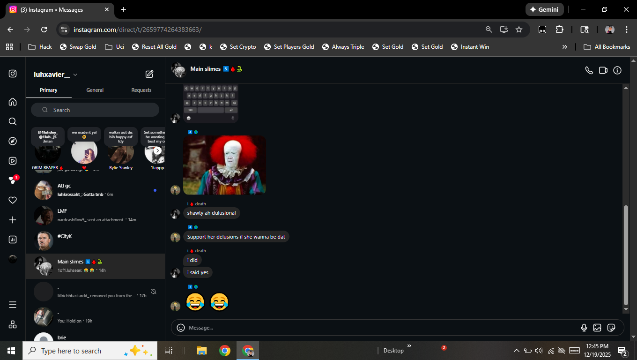Screen dimensions: 637x360
Task: Open the clown image in chat
Action: (x=224, y=165)
